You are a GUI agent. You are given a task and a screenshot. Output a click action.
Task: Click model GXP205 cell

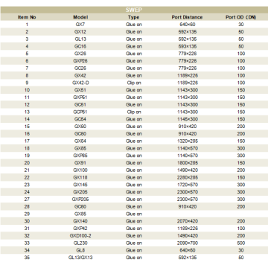click(x=80, y=200)
